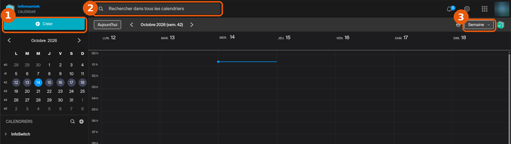
Task: Open the Infomaniak apps grid
Action: point(485,9)
